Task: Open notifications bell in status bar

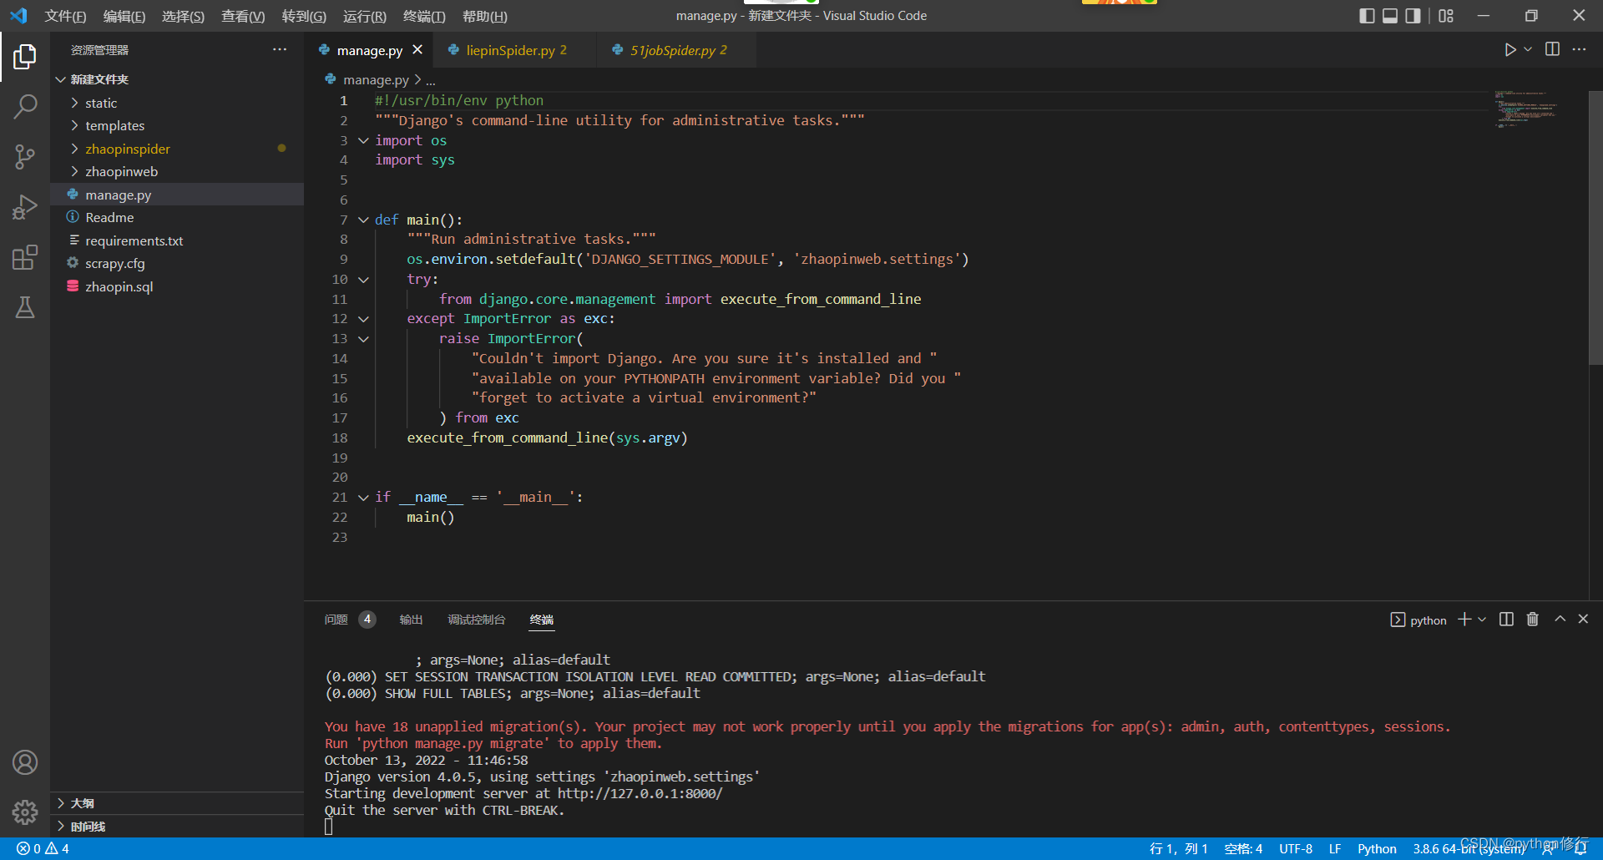Action: pyautogui.click(x=1580, y=848)
